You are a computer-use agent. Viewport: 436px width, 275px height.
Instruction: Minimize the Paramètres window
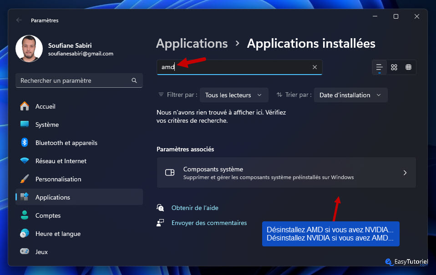375,16
